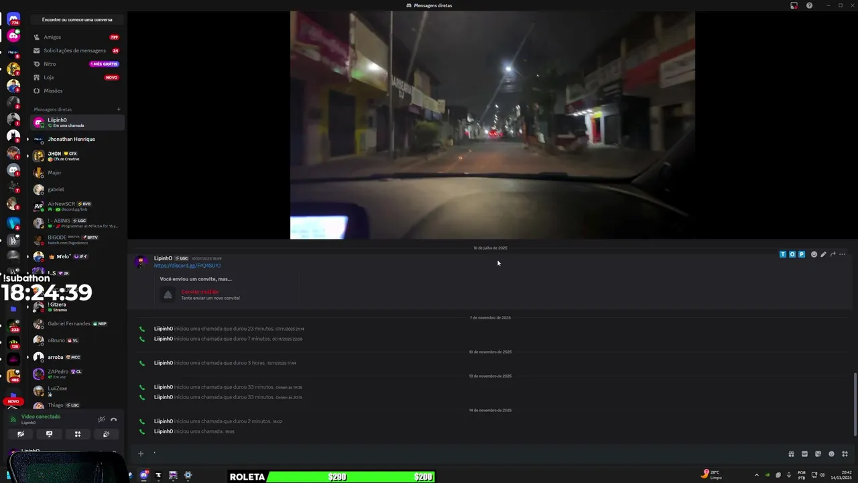Open the taskbar clock and date
This screenshot has width=858, height=483.
[x=841, y=476]
